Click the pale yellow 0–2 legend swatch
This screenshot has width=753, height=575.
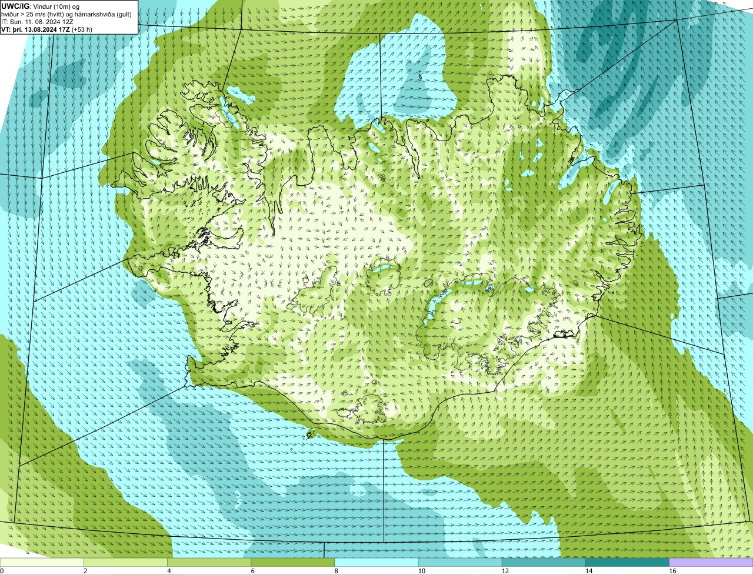pyautogui.click(x=42, y=563)
